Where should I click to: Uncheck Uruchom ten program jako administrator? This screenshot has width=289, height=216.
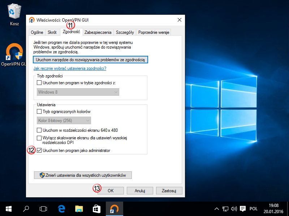[x=39, y=150]
